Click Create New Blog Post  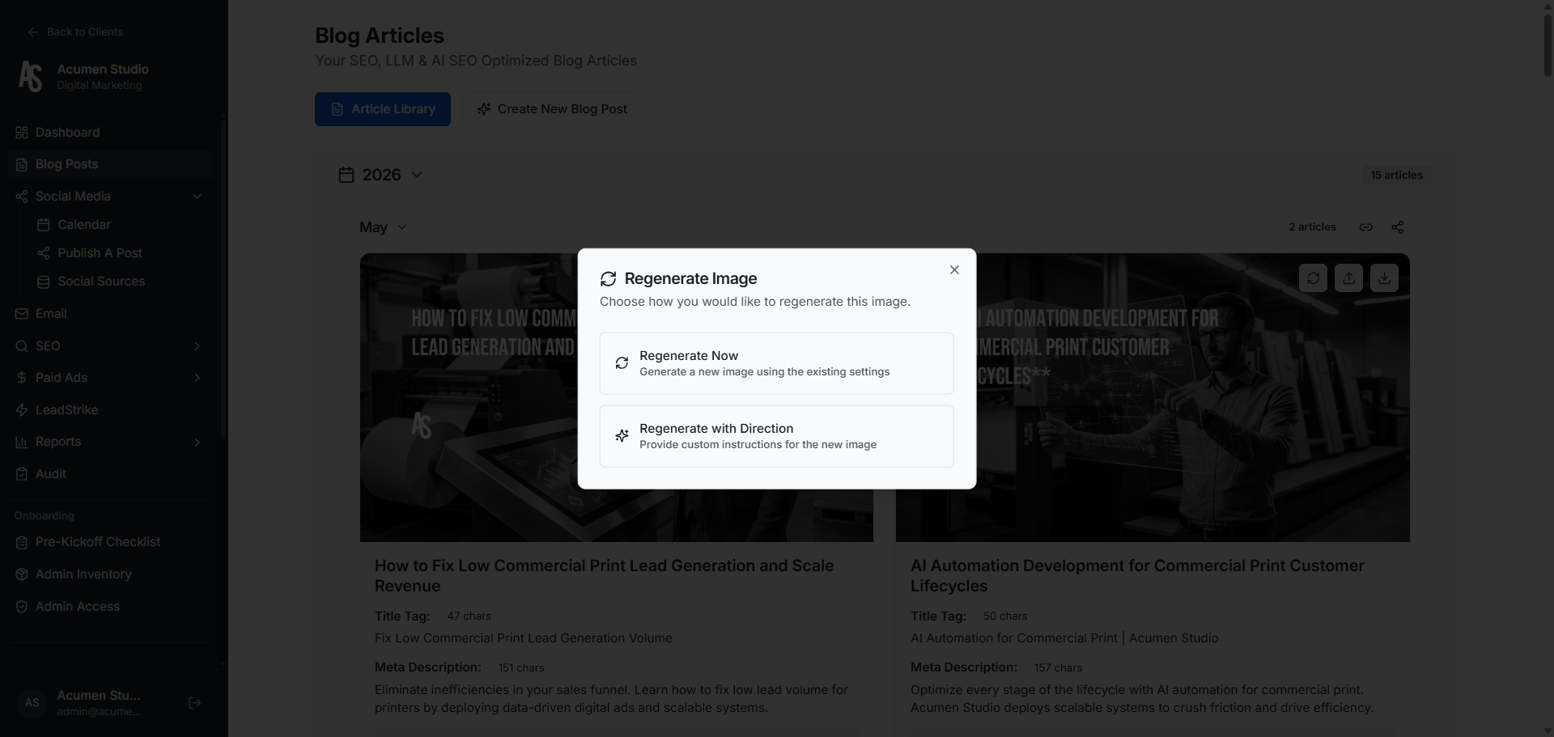pos(552,109)
